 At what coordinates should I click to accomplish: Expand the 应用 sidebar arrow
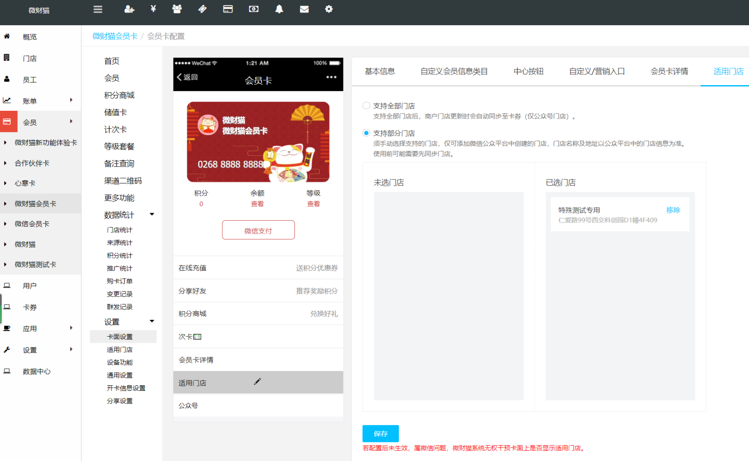click(71, 328)
